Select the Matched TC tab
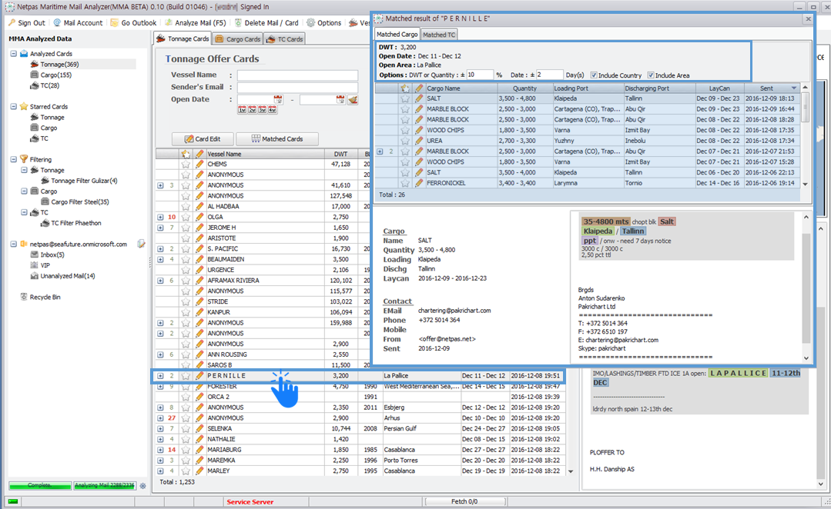Screen dimensions: 831x509 439,35
